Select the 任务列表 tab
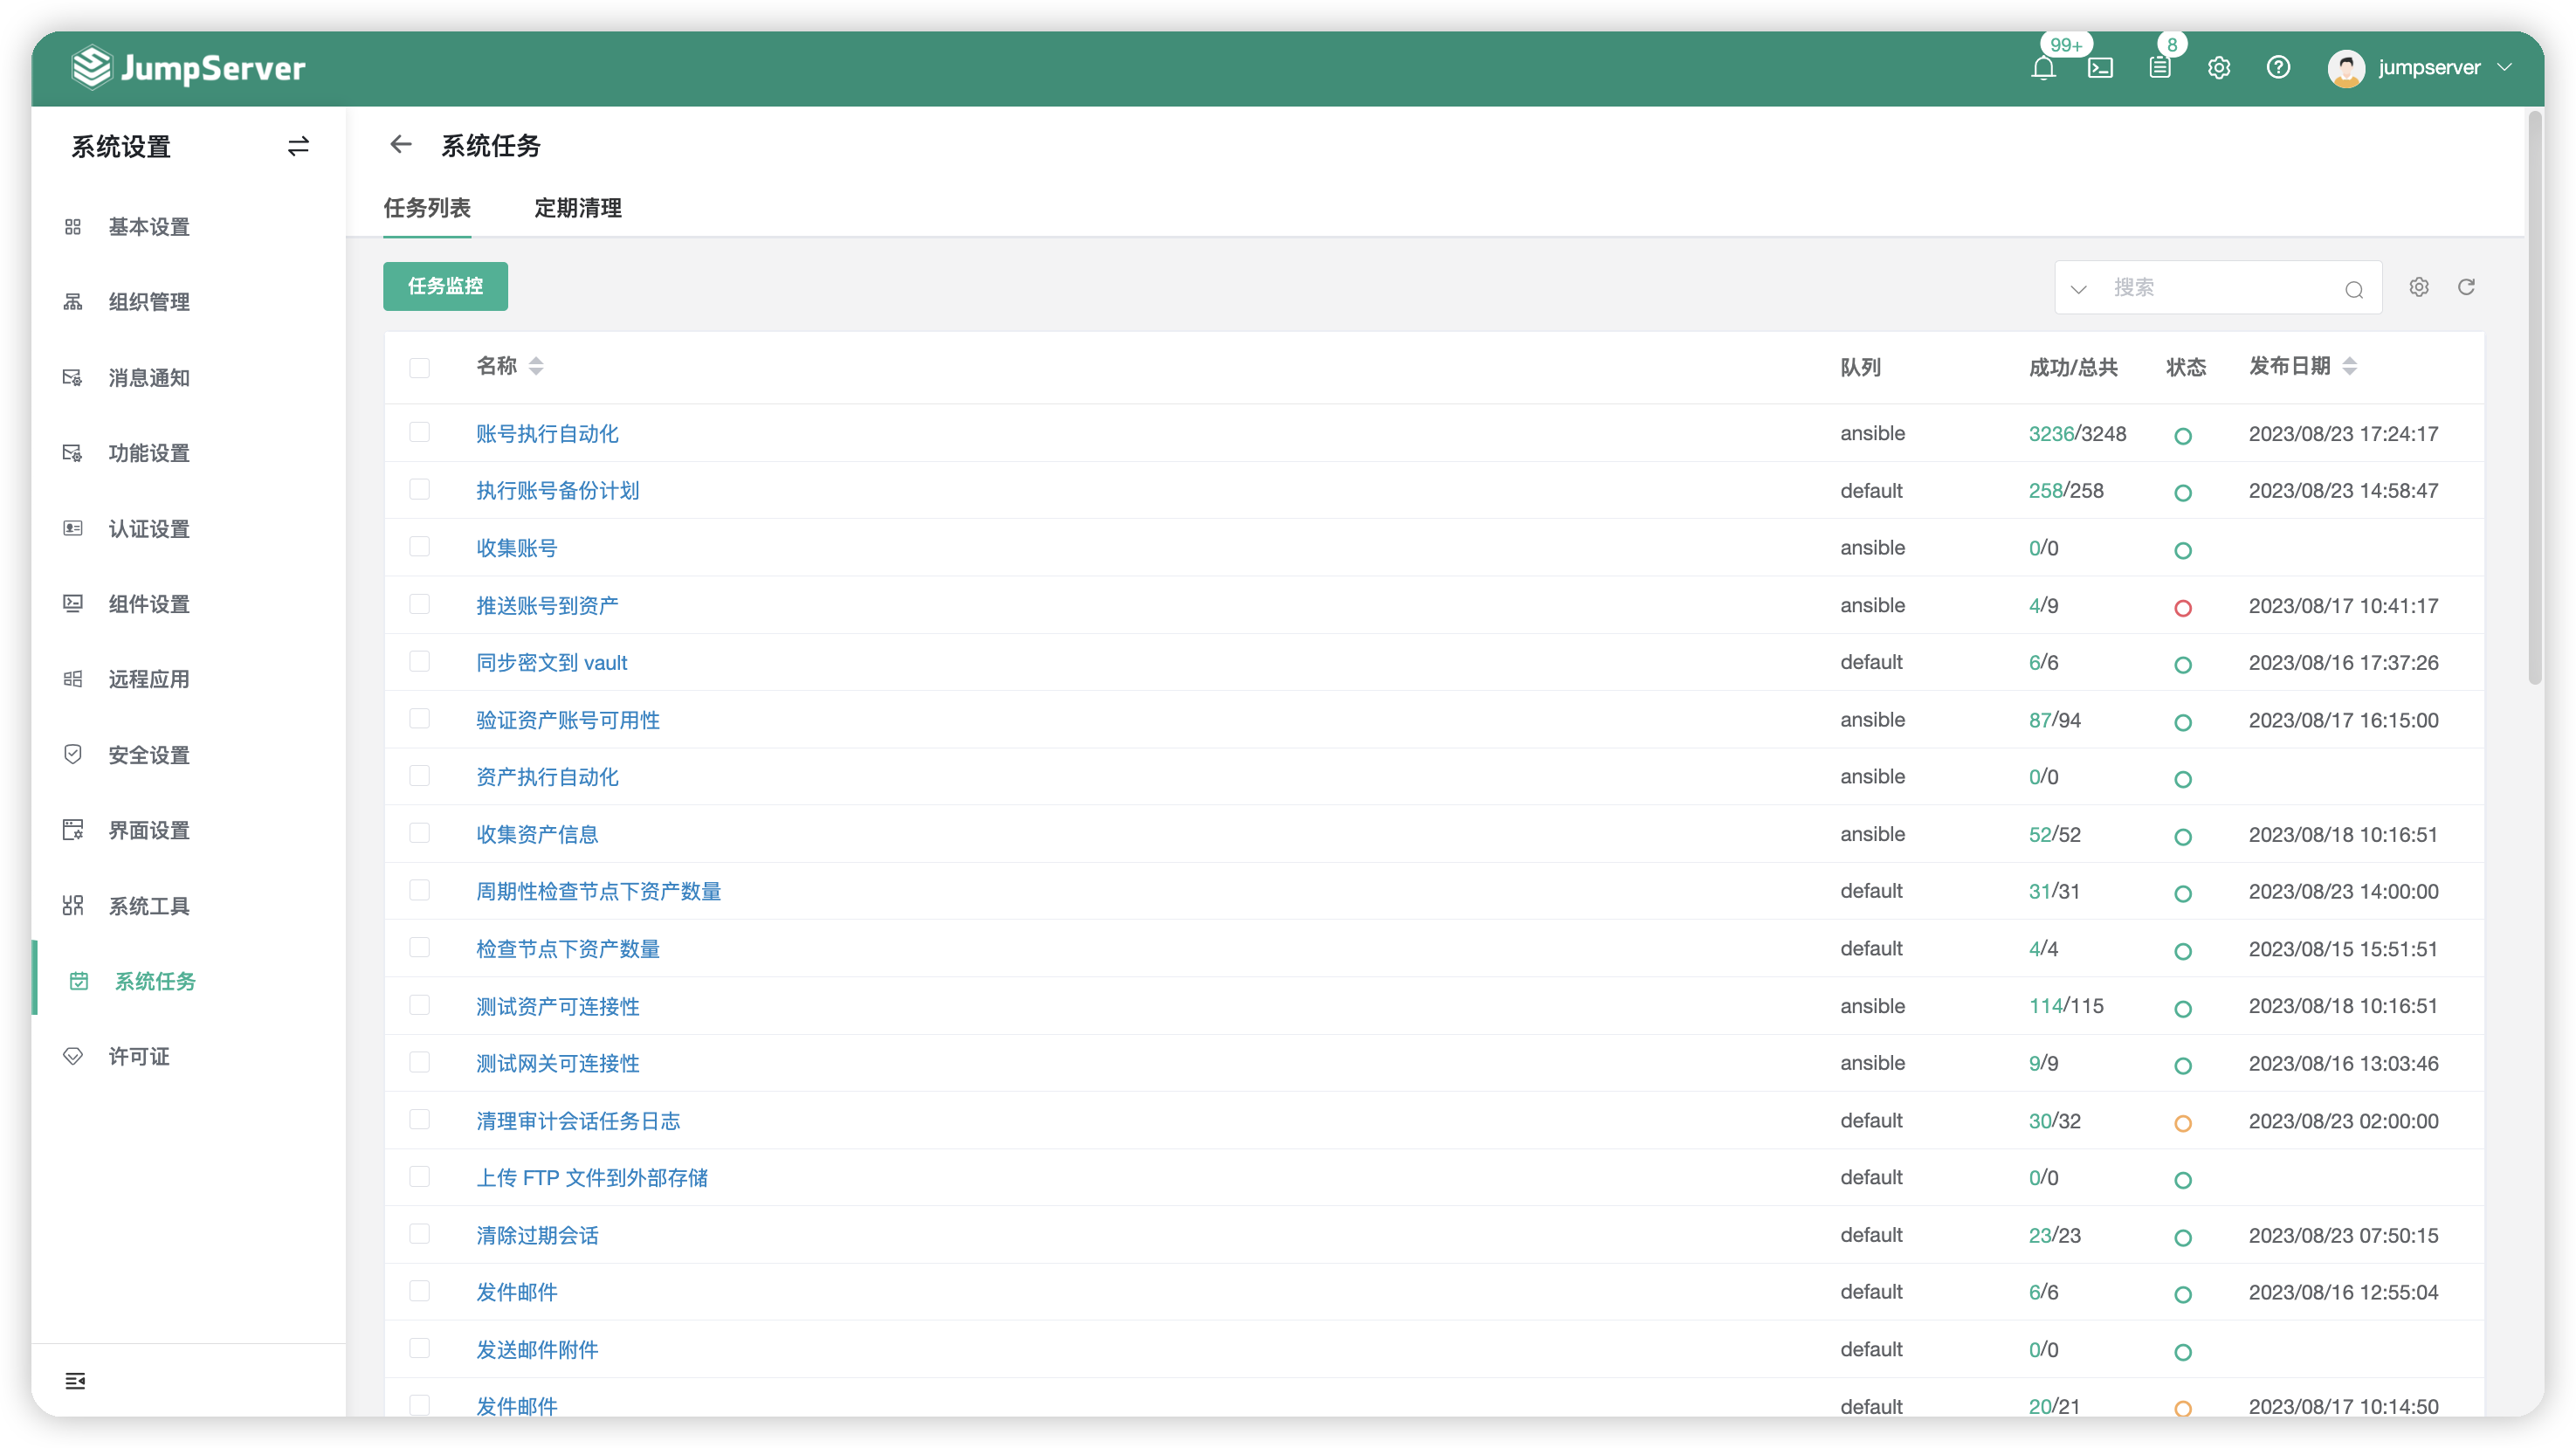Screen dimensions: 2576x1448 coord(427,208)
